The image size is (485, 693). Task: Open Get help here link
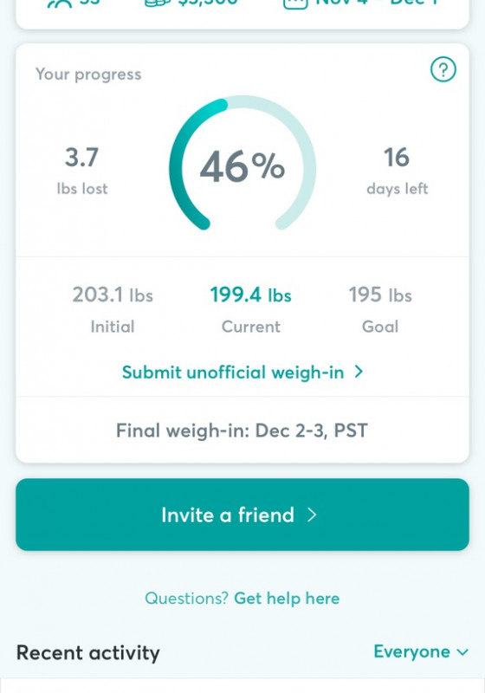point(287,599)
